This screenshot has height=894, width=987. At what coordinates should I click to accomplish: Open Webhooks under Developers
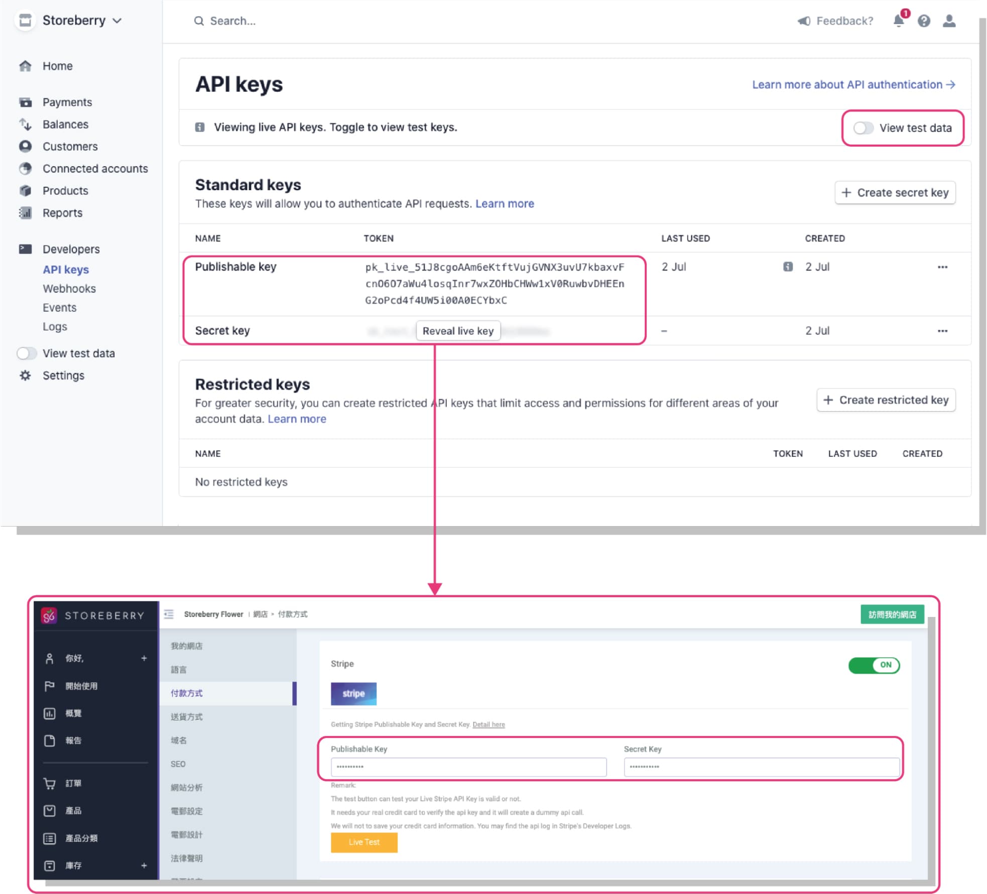(69, 289)
